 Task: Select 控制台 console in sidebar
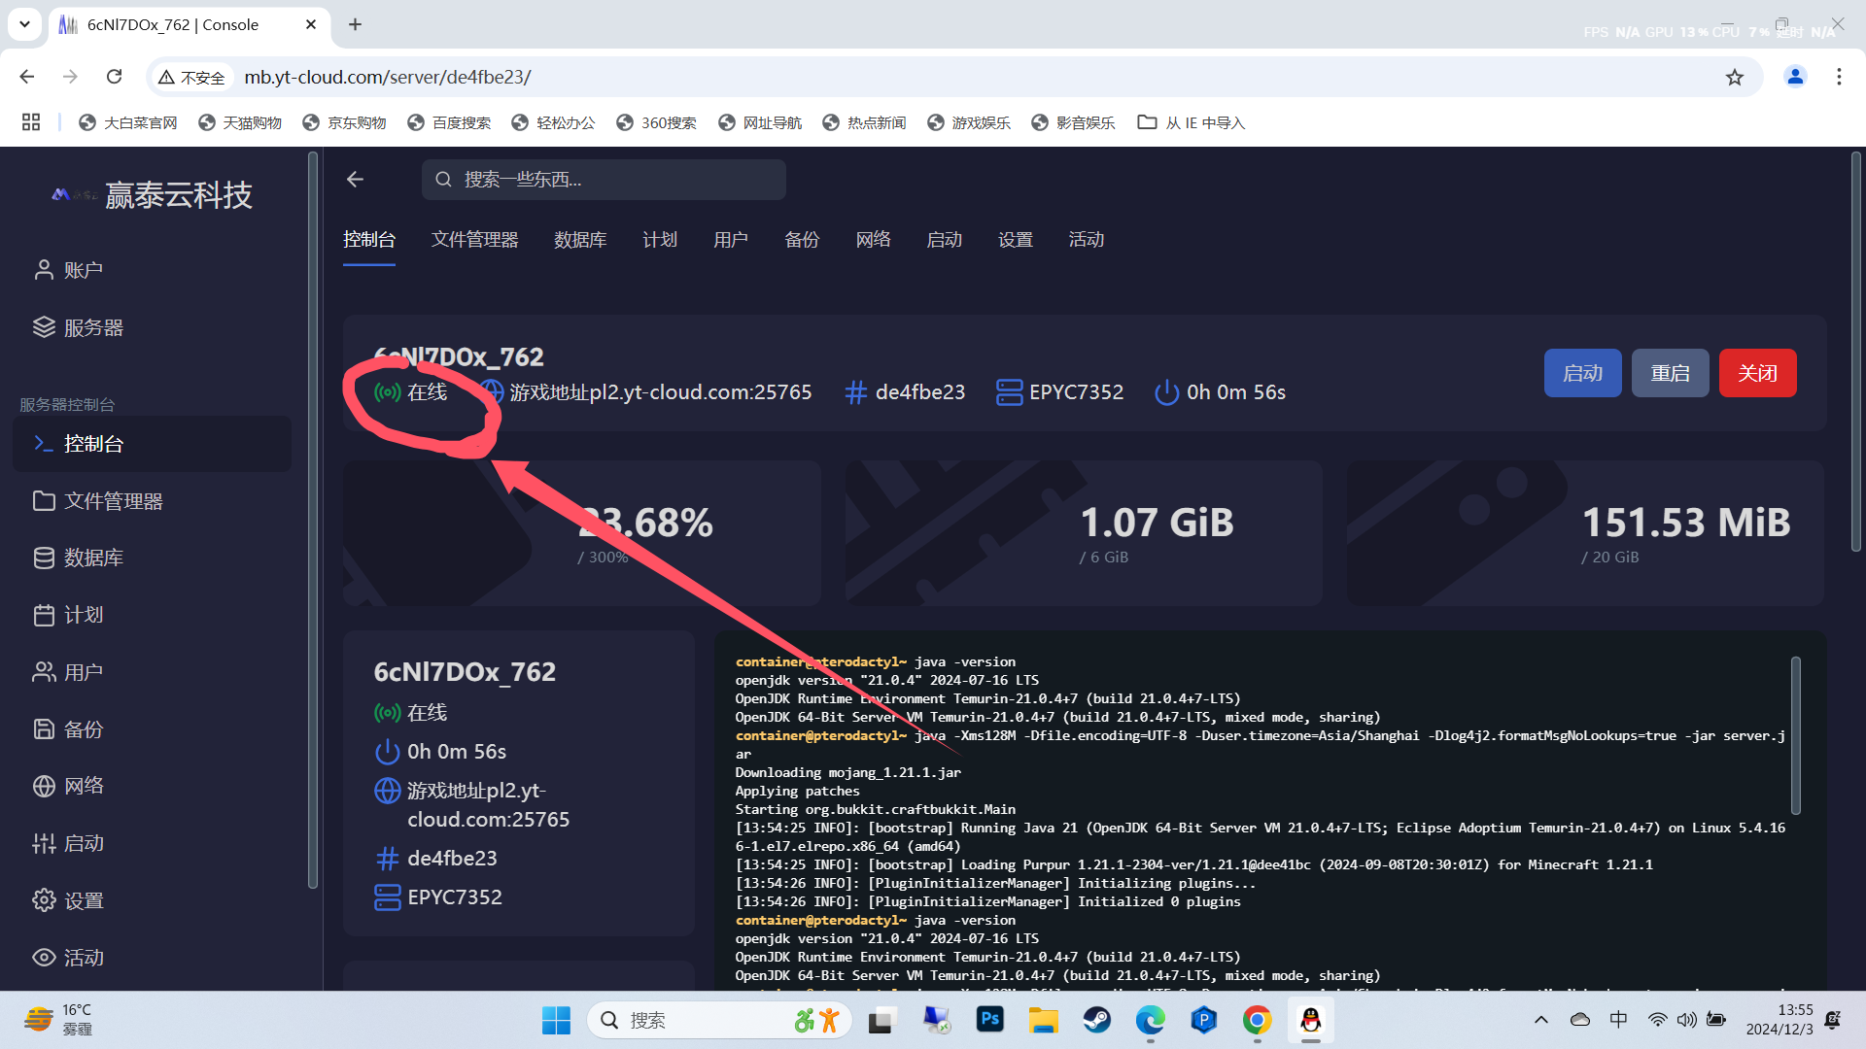(x=152, y=444)
